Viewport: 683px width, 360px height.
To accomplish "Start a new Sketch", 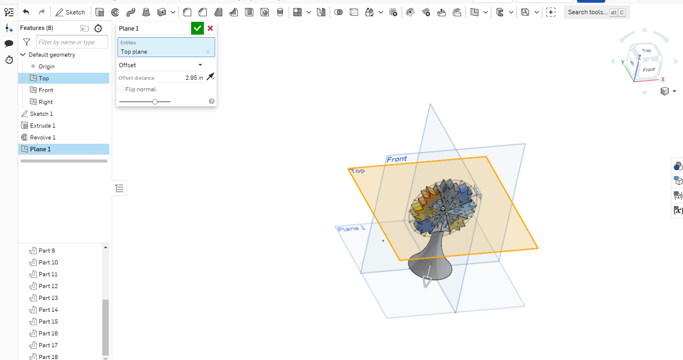I will (x=70, y=12).
